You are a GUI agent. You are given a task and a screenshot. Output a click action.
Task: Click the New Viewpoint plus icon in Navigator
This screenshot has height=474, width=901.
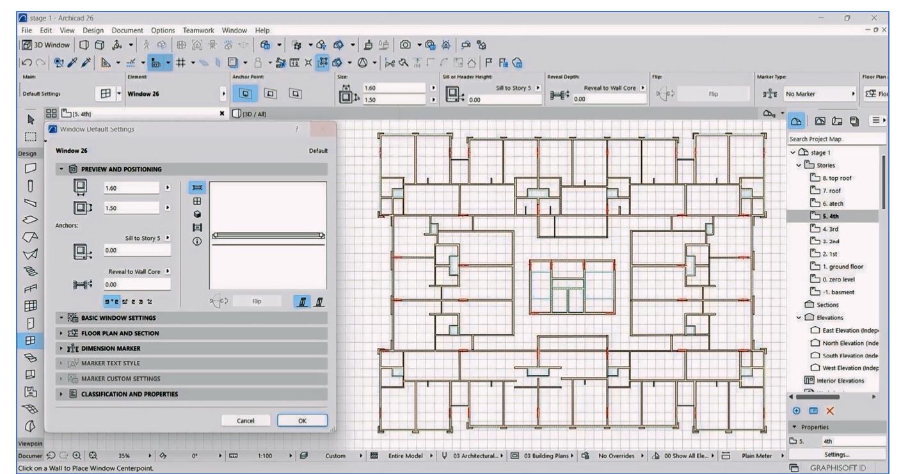[796, 410]
